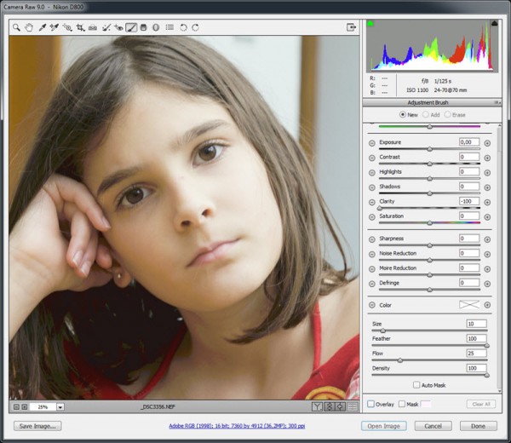Viewport: 511px width, 443px height.
Task: Click the 25% zoom percentage field
Action: 43,407
